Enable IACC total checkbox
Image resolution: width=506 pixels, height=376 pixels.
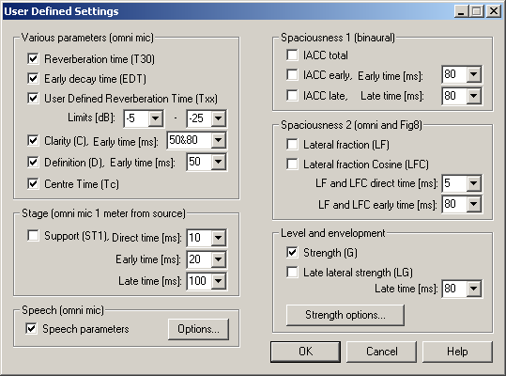point(292,55)
